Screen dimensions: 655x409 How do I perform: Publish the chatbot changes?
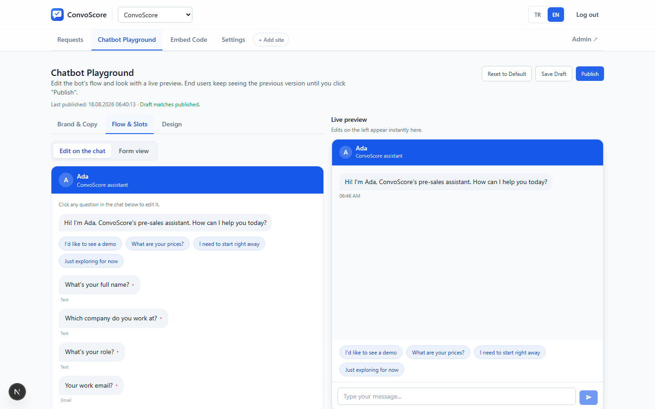tap(590, 74)
